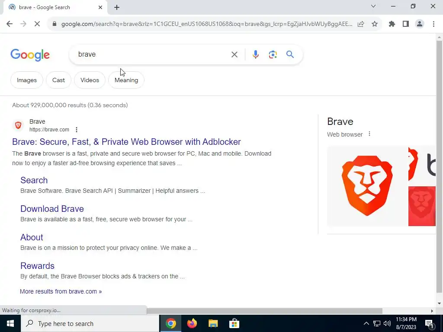Viewport: 443px width, 332px height.
Task: Expand the tab search chevron
Action: [x=373, y=6]
